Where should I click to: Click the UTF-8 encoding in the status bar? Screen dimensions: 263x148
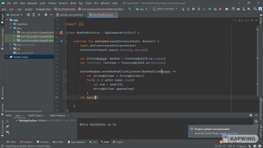coord(231,146)
